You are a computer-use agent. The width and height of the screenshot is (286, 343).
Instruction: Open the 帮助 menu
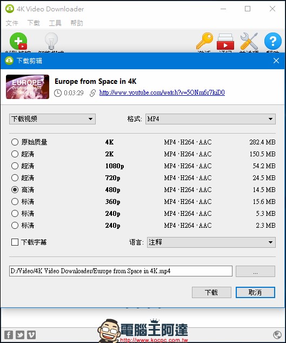tap(77, 23)
